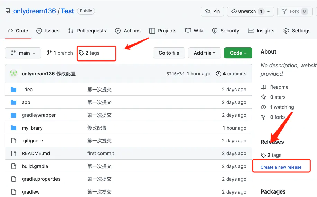The height and width of the screenshot is (197, 317).
Task: Click the onlydream136 avatar in commit bar
Action: click(x=14, y=73)
